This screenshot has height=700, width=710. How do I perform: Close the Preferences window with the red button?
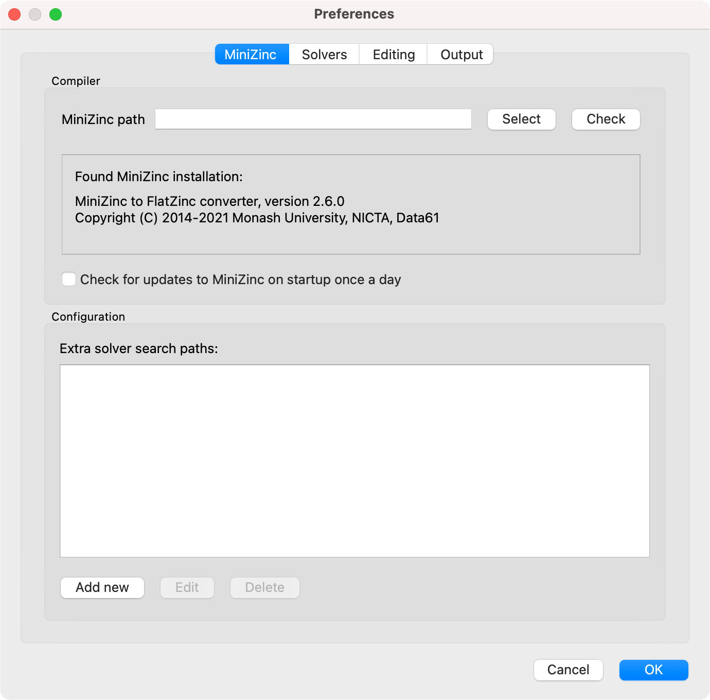pos(14,14)
